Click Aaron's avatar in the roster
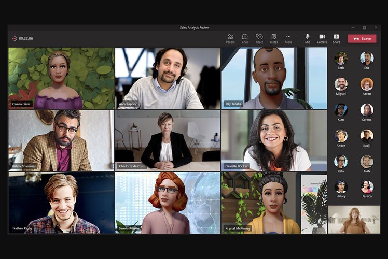 [x=367, y=84]
